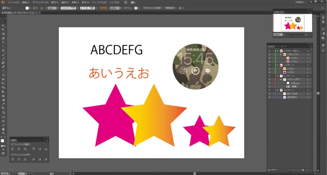Screen dimensions: 327x175
Task: Select the Zoom magnifier tool
Action: click(3, 133)
